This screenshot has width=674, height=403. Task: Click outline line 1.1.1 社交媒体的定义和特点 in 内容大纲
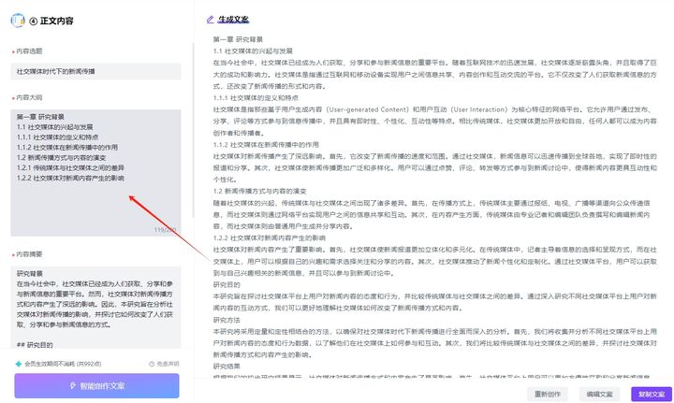pos(57,137)
